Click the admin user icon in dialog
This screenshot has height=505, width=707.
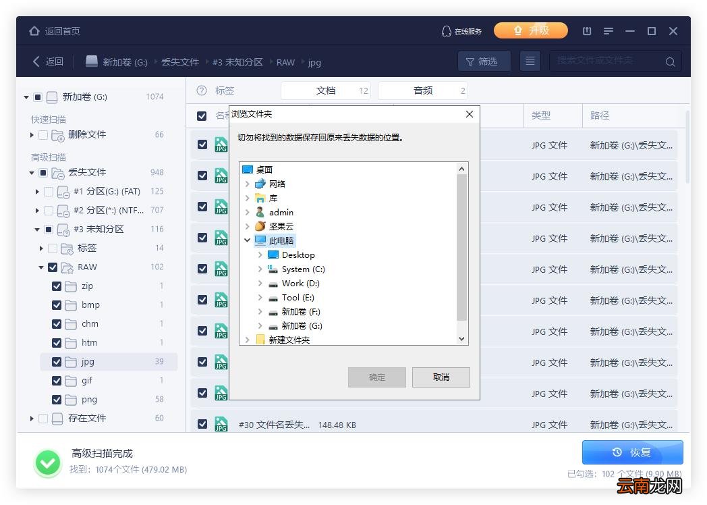[260, 212]
